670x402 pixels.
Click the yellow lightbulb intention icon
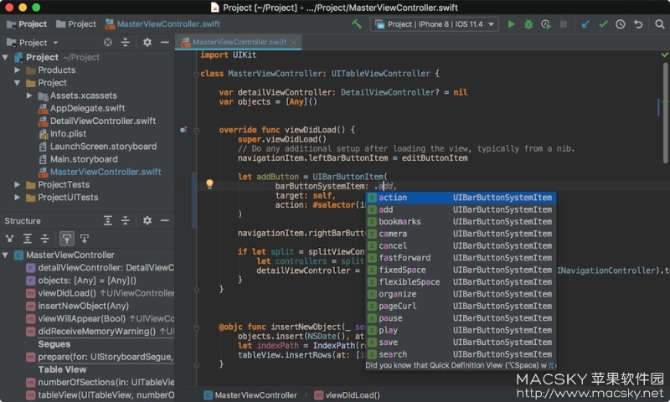click(x=209, y=184)
